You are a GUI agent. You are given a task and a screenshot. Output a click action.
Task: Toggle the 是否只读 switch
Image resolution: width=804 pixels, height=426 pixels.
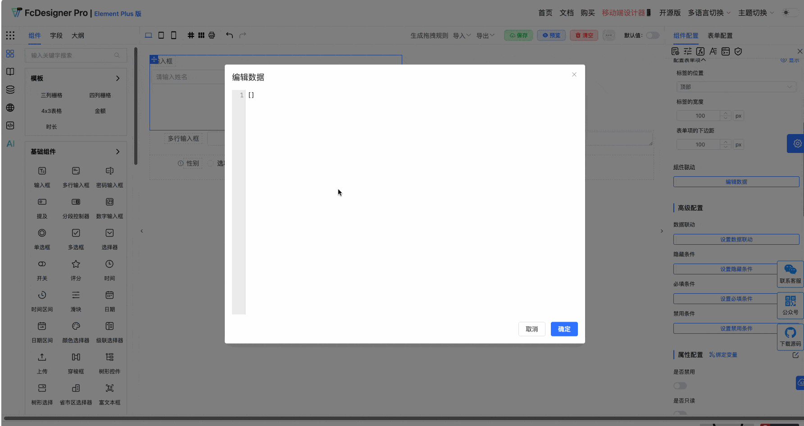tap(680, 414)
